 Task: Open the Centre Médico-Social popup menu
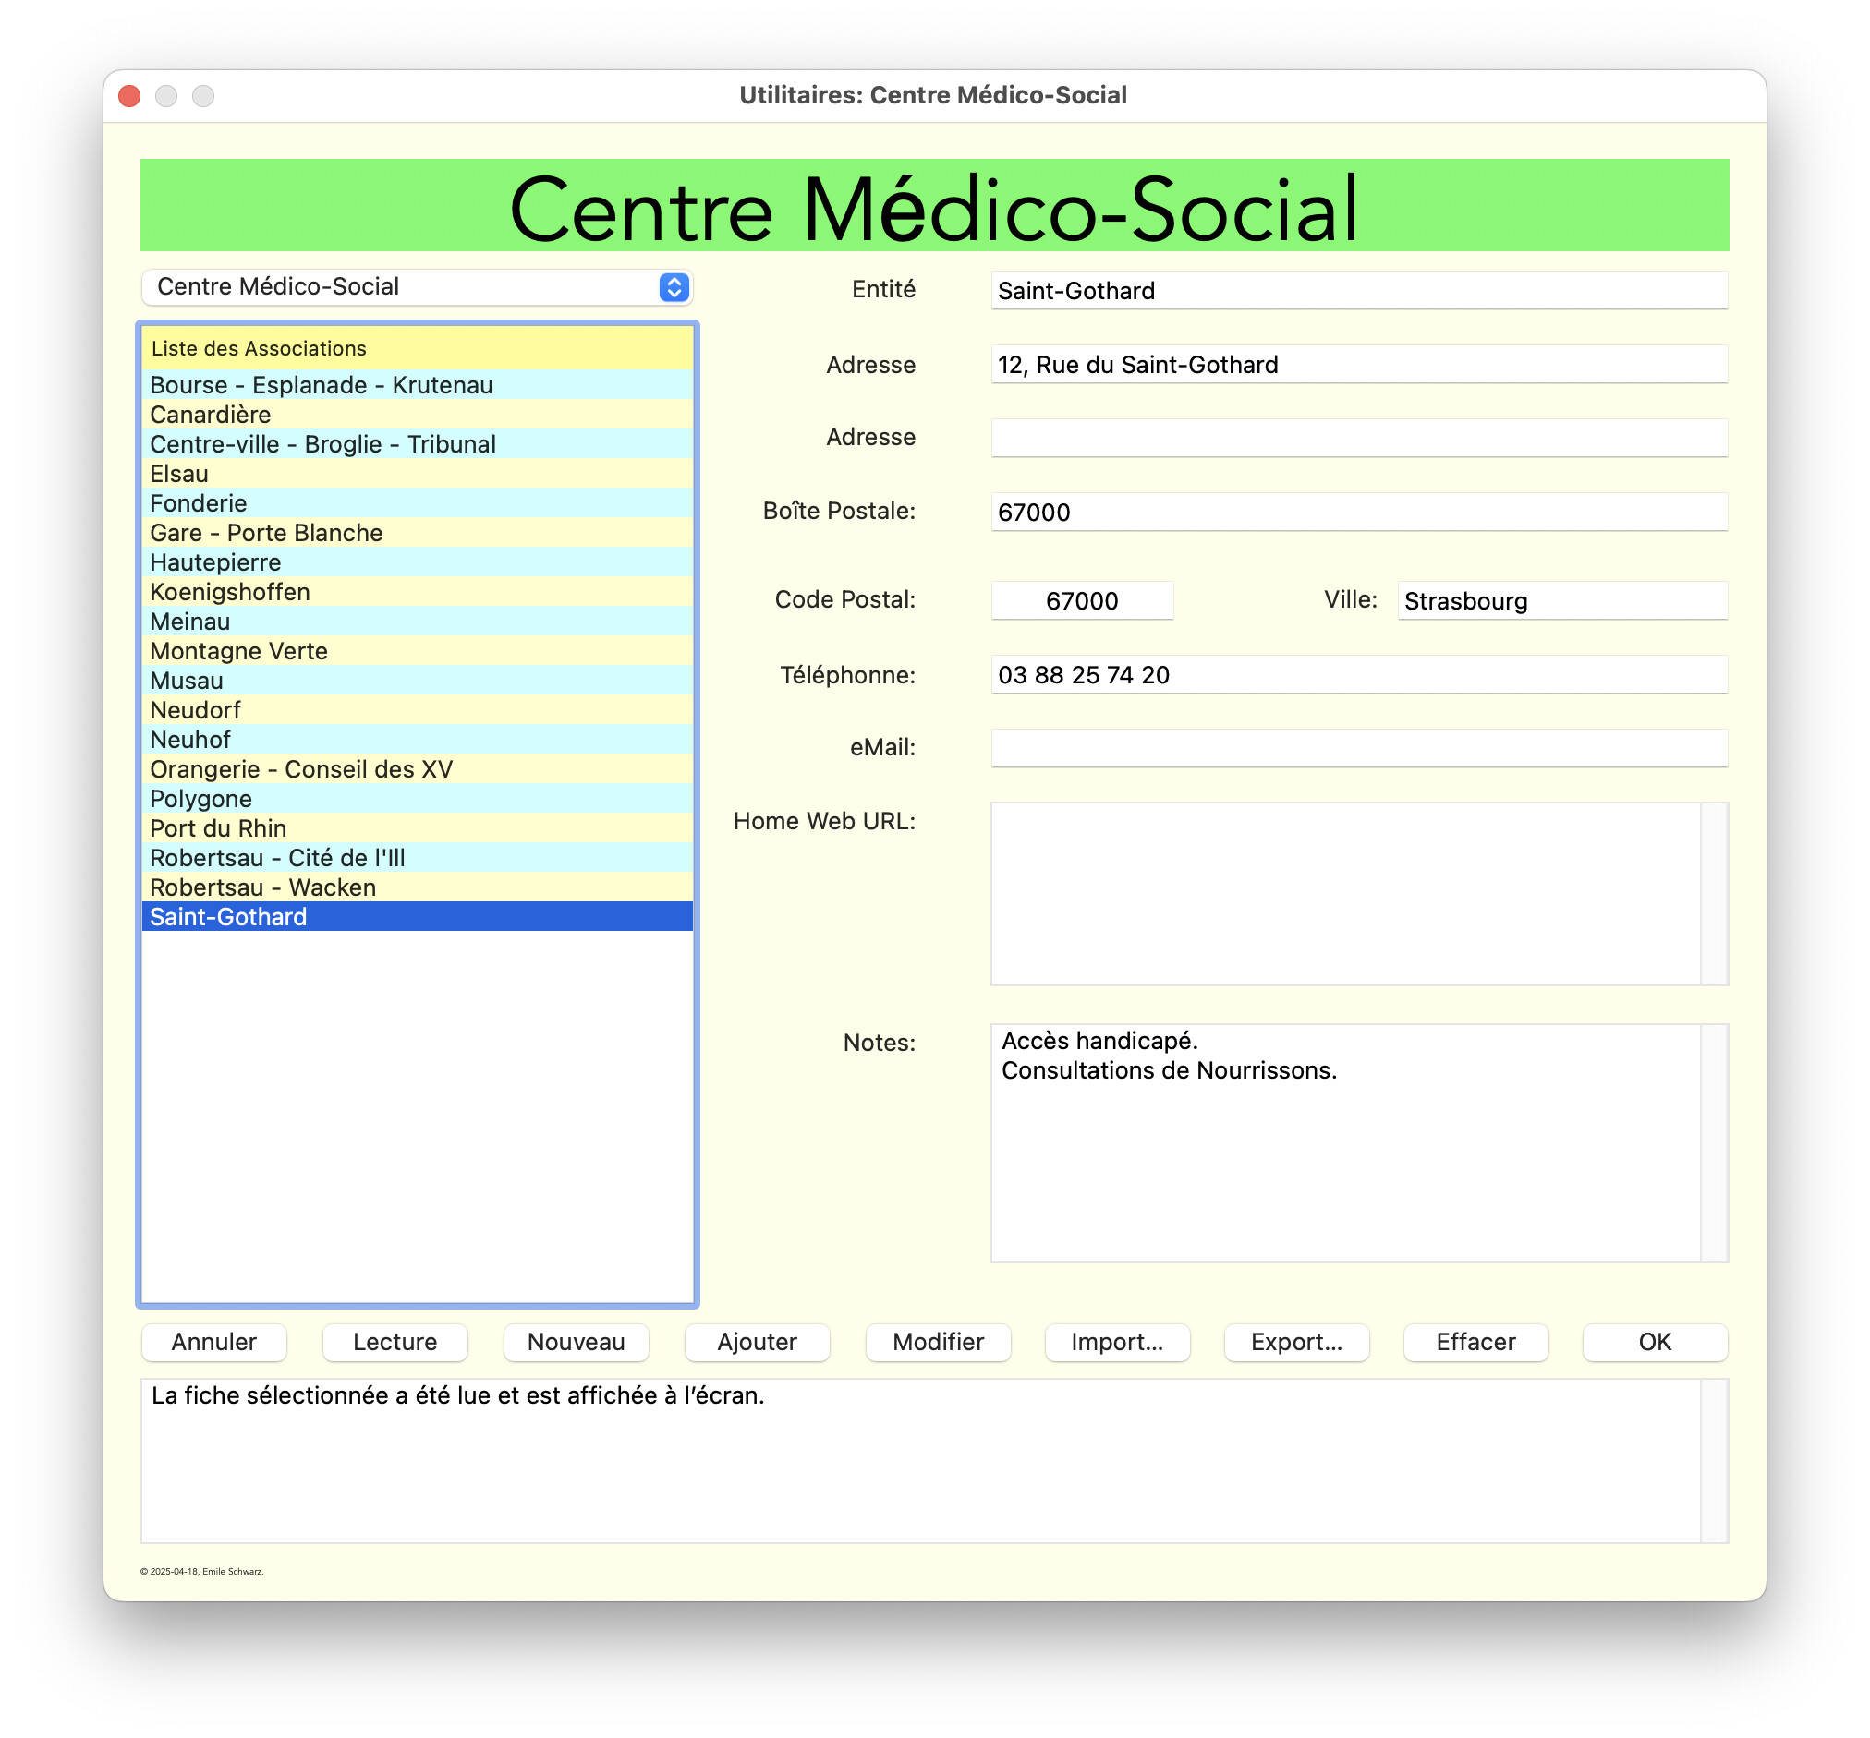(x=417, y=286)
